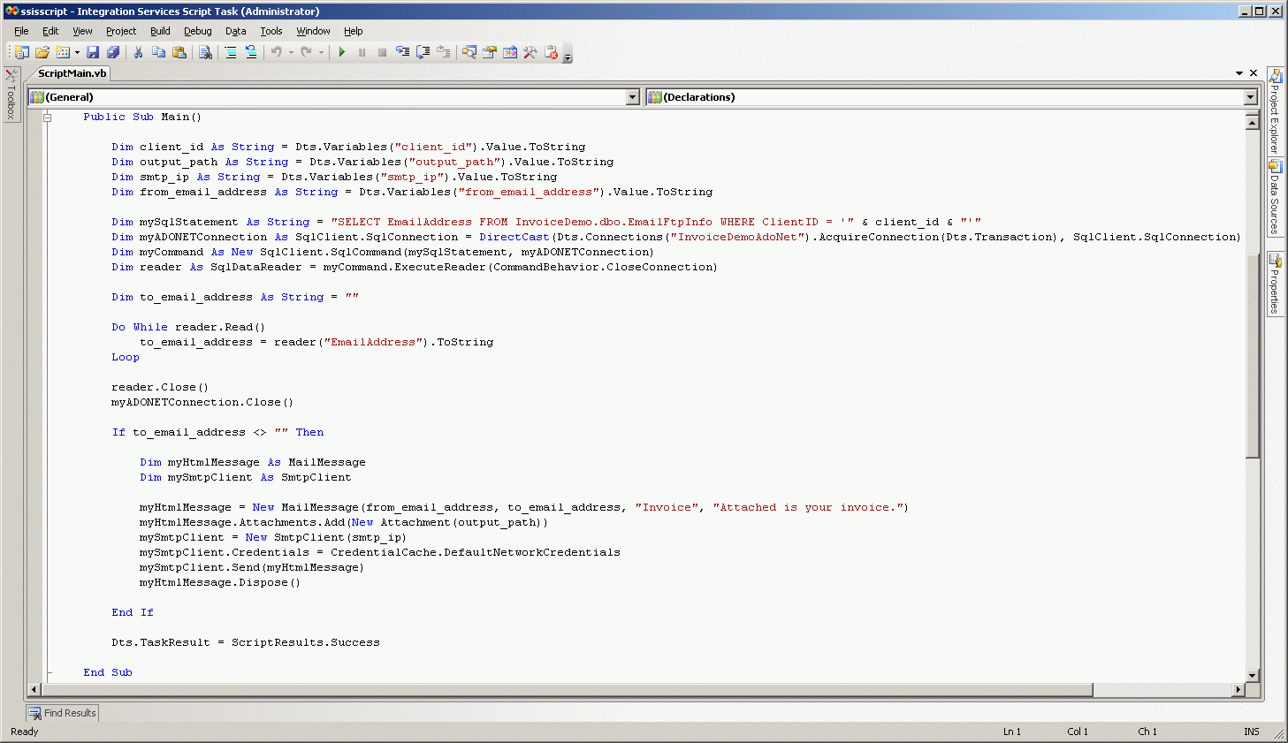Click the Paste clipboard icon
The height and width of the screenshot is (743, 1288).
179,53
